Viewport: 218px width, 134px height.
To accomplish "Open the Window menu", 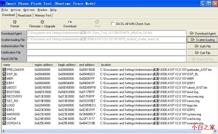I will (x=42, y=10).
